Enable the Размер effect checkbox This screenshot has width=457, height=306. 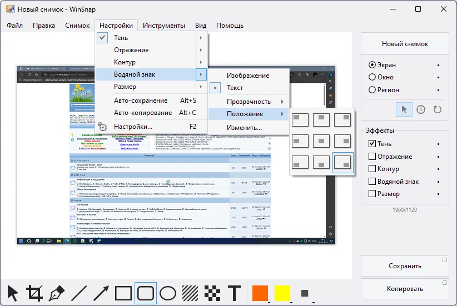372,194
